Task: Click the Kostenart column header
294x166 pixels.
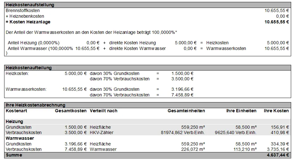Action: point(16,111)
